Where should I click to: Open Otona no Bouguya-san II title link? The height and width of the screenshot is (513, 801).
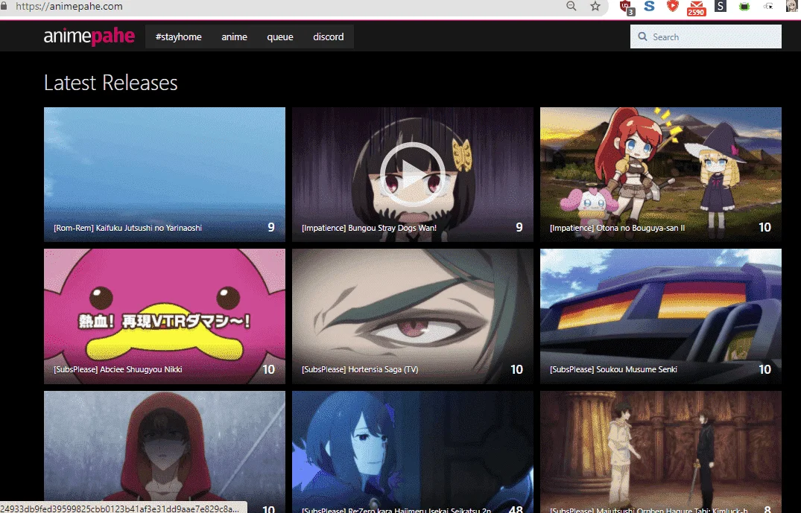coord(617,228)
